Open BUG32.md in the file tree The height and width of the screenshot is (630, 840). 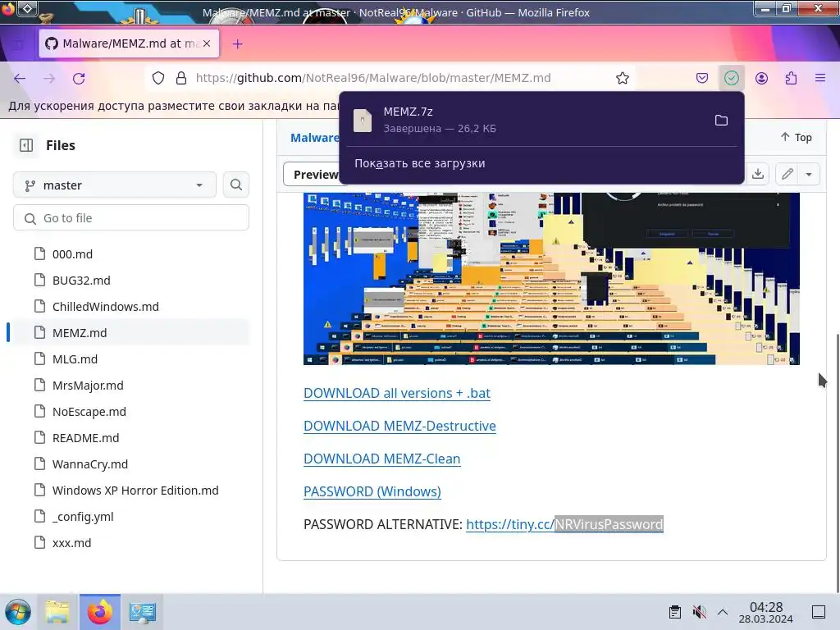[x=81, y=281]
